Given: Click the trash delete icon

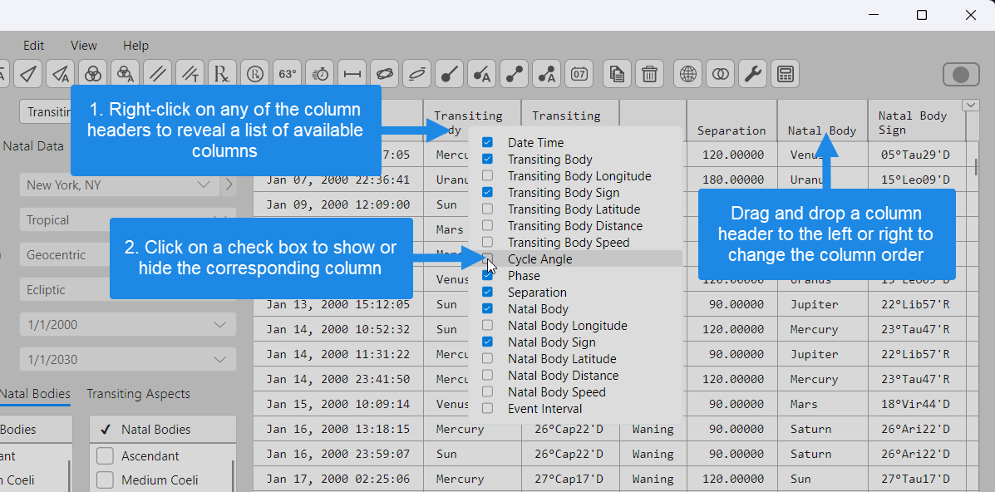Looking at the screenshot, I should point(649,74).
